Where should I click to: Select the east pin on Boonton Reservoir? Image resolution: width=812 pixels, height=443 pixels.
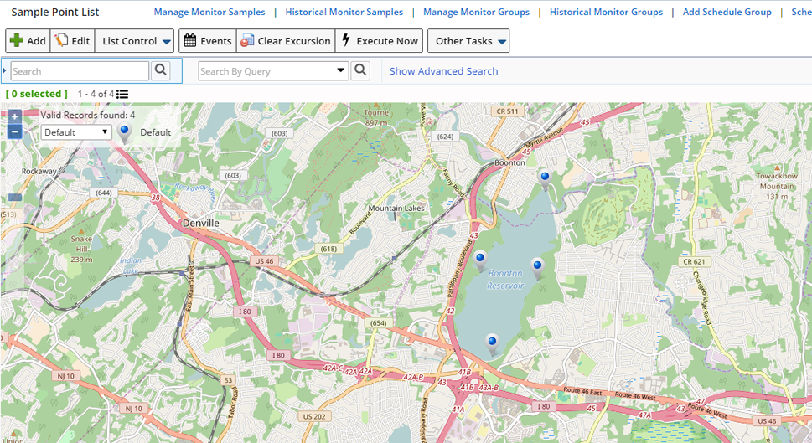(x=537, y=269)
